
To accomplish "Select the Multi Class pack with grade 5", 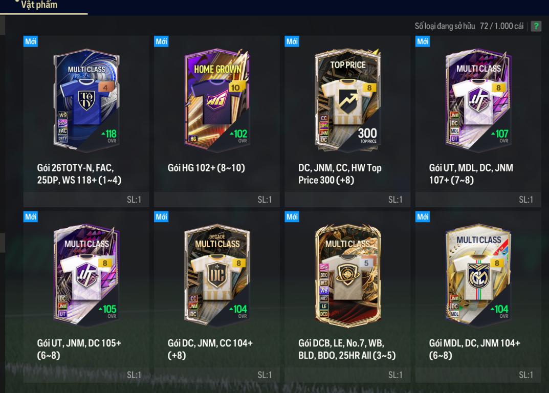I will (348, 276).
